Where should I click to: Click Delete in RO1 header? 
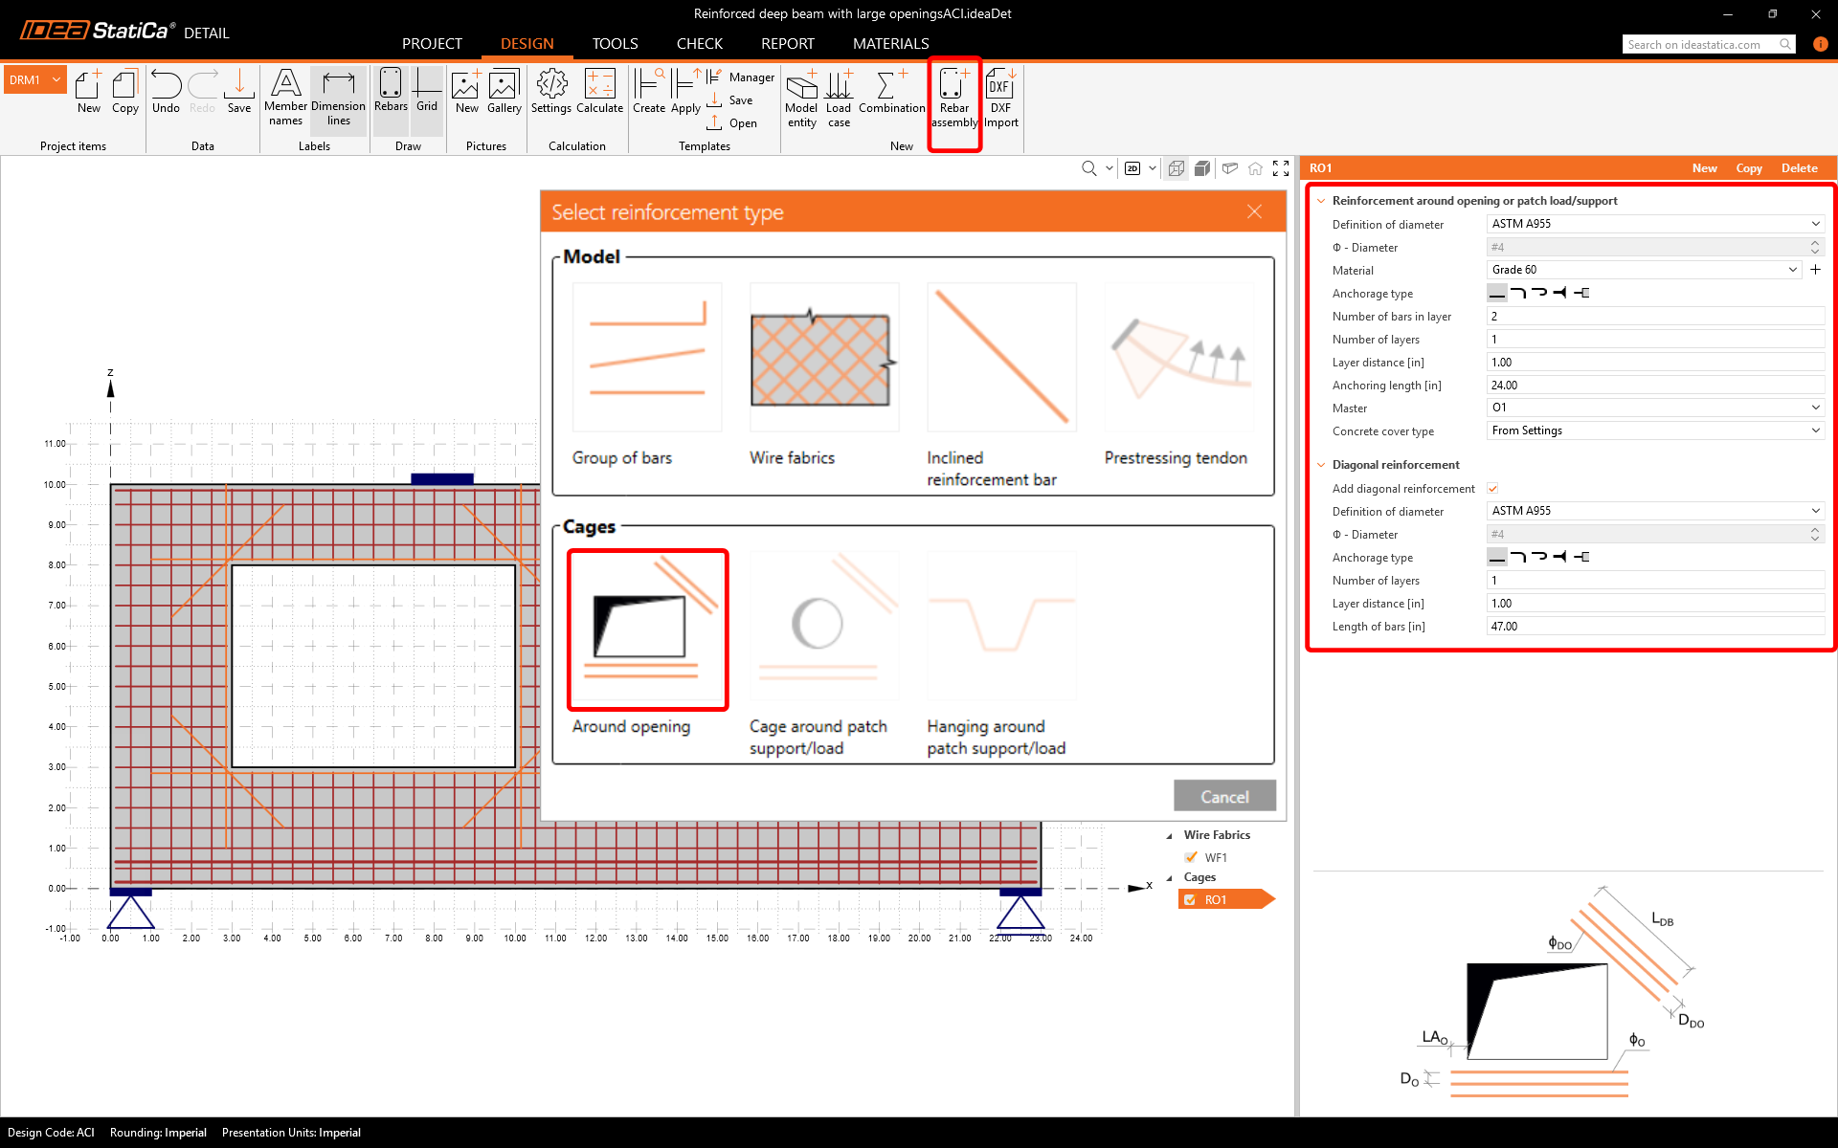tap(1799, 168)
